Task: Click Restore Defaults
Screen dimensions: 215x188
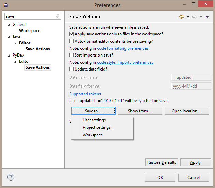Action: pyautogui.click(x=162, y=162)
